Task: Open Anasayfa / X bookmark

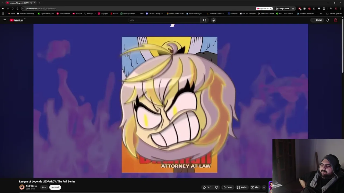Action: pyautogui.click(x=90, y=13)
